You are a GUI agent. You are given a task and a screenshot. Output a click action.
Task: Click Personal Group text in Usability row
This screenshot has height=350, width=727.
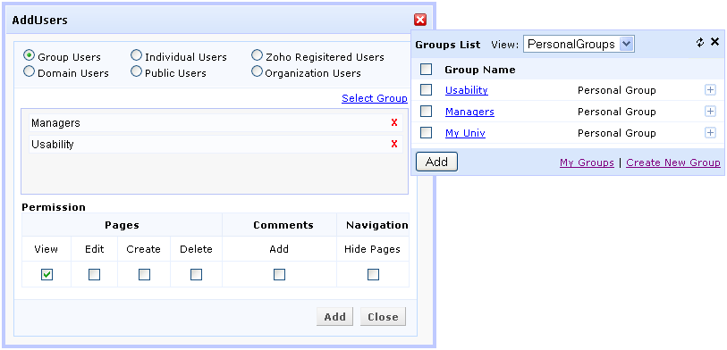pyautogui.click(x=617, y=90)
